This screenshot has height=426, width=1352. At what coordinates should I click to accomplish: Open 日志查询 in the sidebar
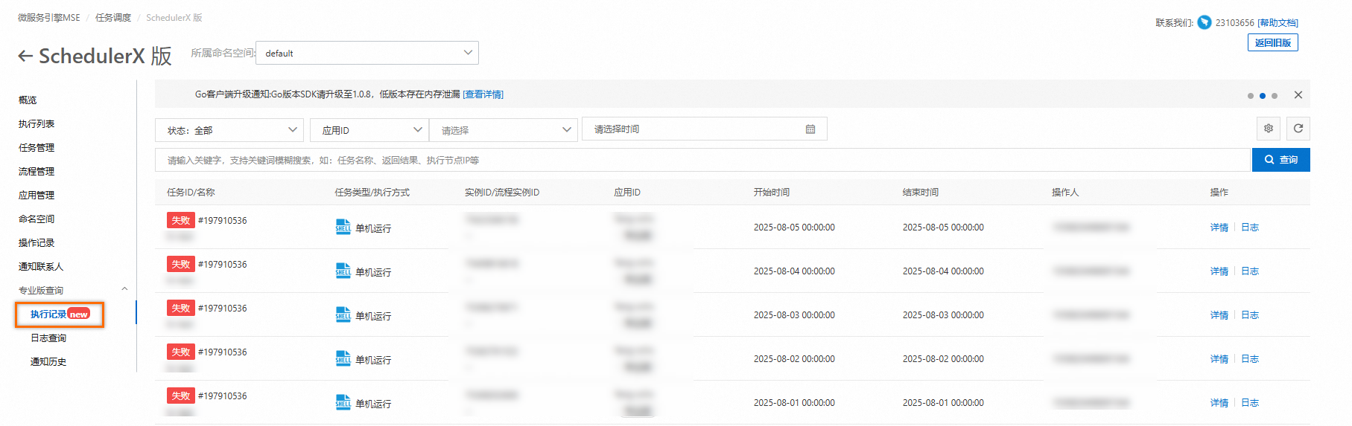point(48,338)
